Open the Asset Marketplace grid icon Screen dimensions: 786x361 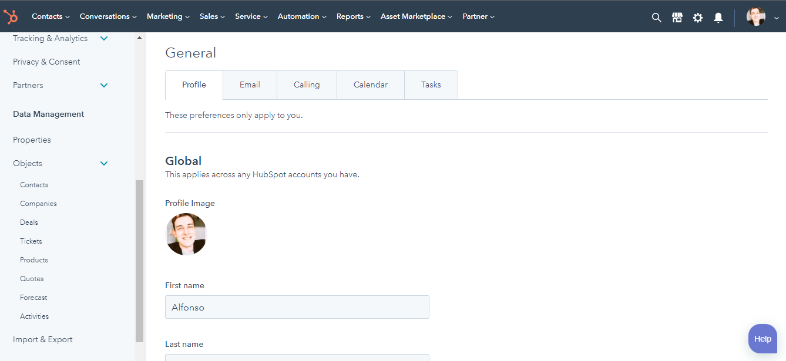pyautogui.click(x=677, y=17)
